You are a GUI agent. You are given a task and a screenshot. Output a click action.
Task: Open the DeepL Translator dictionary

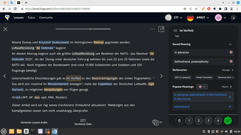point(204,77)
